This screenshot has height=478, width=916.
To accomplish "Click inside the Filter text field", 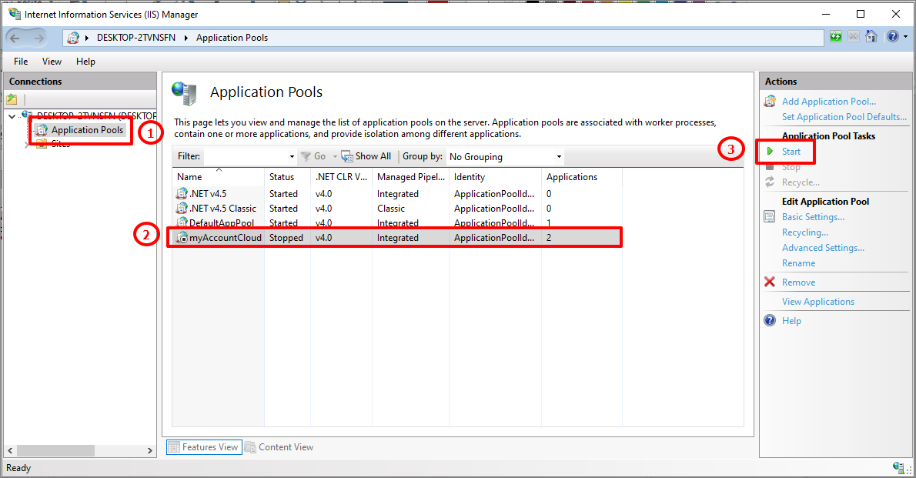I will (246, 156).
